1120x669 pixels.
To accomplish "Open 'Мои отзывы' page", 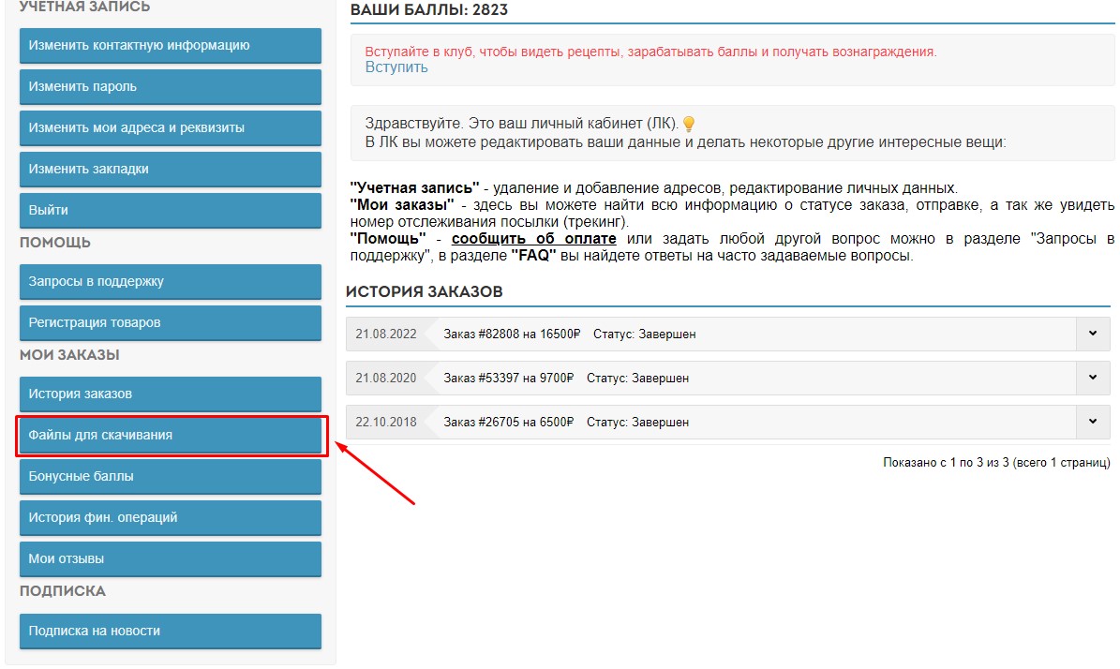I will click(x=171, y=558).
